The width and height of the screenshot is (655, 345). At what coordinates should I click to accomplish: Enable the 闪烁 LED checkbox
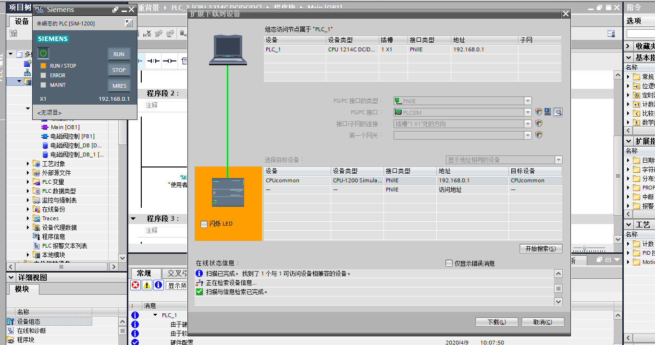click(204, 224)
